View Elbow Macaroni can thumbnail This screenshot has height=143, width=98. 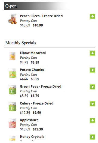point(12,56)
